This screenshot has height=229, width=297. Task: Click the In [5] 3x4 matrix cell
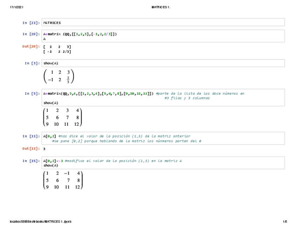[x=163, y=98]
